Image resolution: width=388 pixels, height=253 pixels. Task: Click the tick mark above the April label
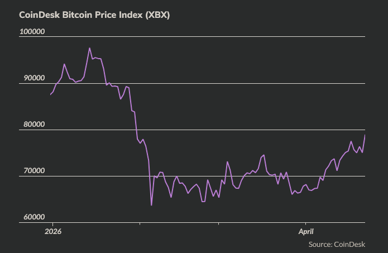(305, 224)
